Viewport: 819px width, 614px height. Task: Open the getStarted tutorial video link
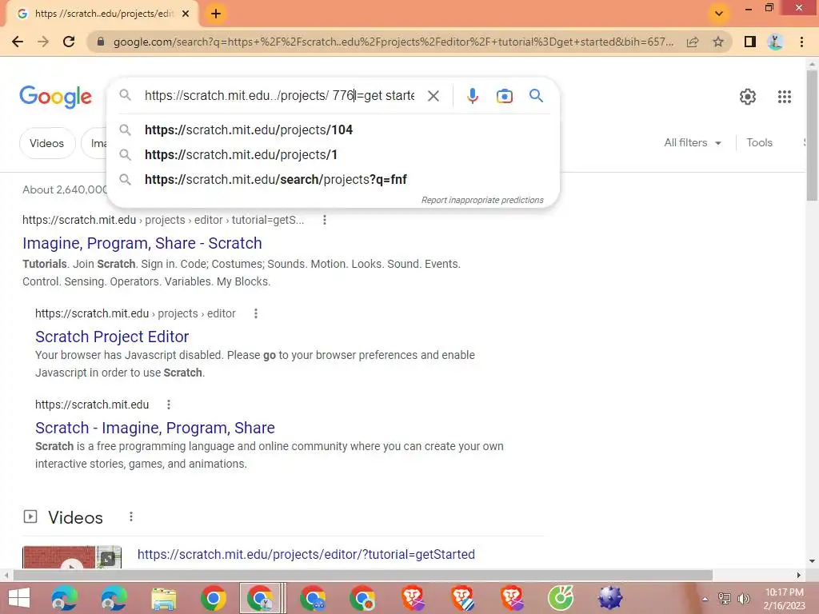pyautogui.click(x=306, y=554)
